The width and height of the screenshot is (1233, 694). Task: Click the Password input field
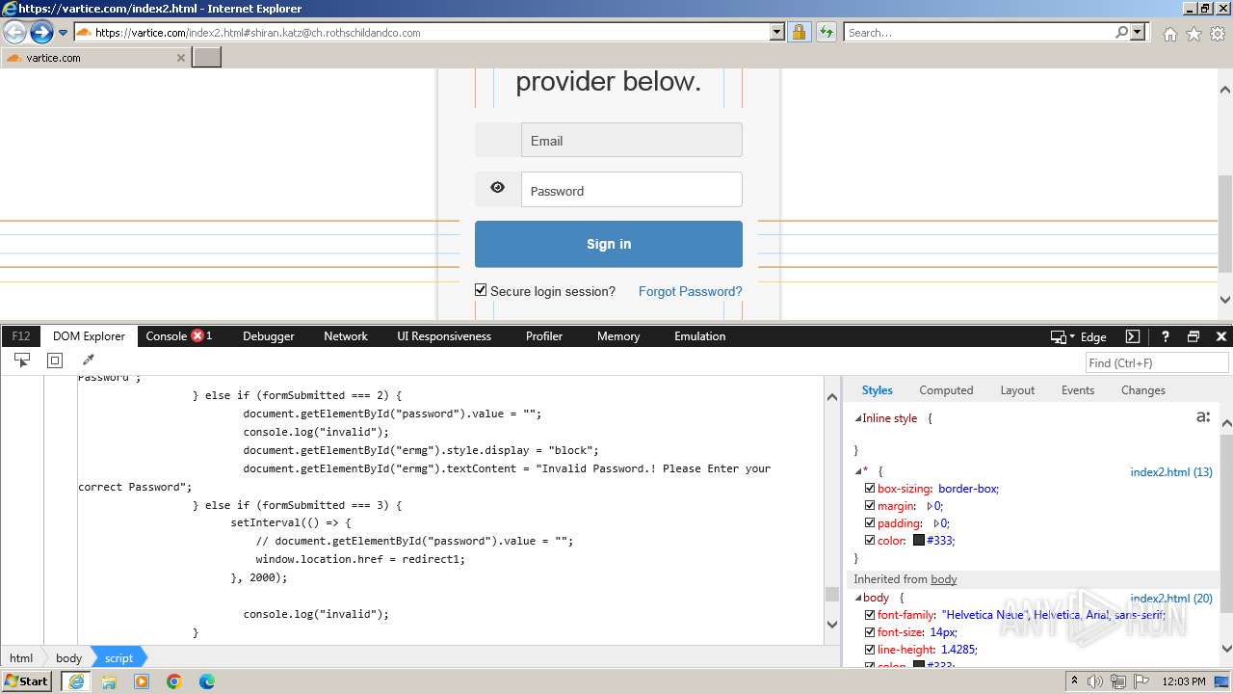point(632,190)
